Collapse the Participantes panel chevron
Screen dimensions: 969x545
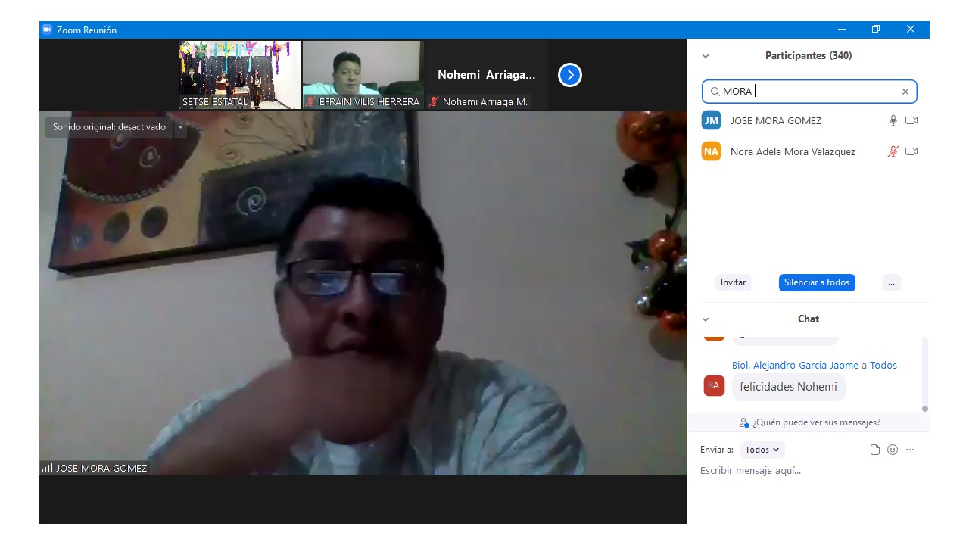pos(706,56)
